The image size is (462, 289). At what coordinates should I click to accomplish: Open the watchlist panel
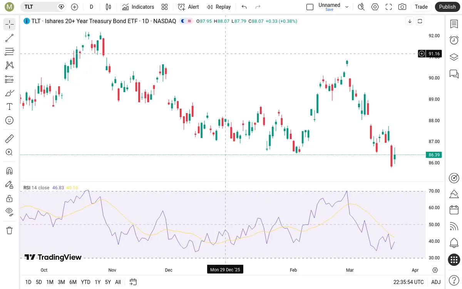pyautogui.click(x=454, y=24)
